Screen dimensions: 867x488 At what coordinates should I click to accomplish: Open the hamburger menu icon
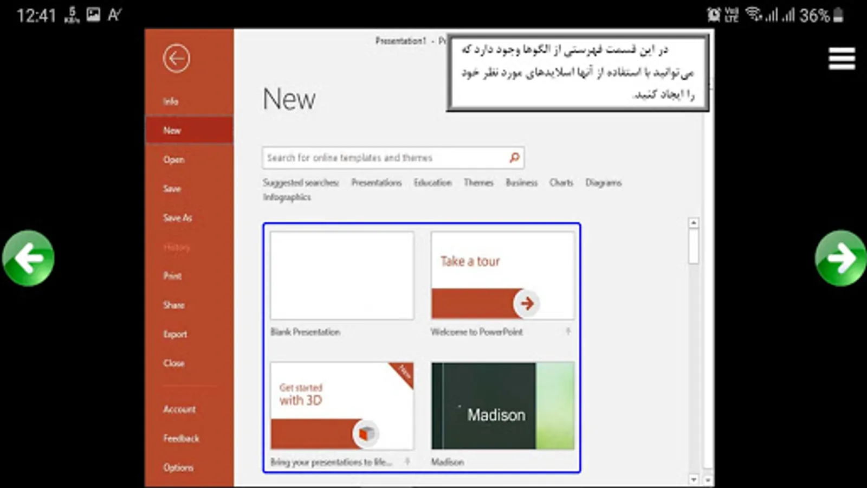pos(842,59)
